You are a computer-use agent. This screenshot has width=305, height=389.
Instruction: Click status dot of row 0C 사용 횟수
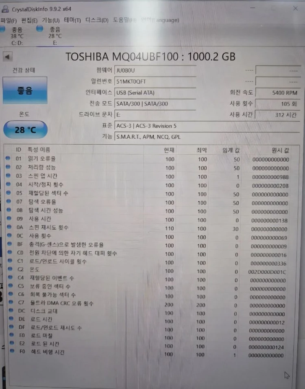(9, 235)
